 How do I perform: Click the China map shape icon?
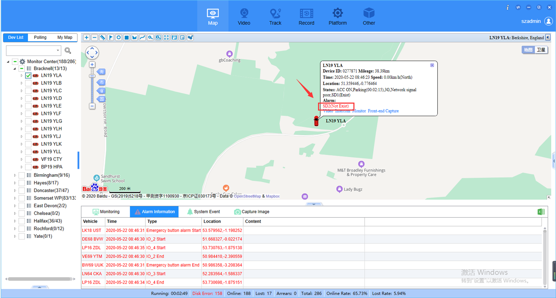pos(191,38)
